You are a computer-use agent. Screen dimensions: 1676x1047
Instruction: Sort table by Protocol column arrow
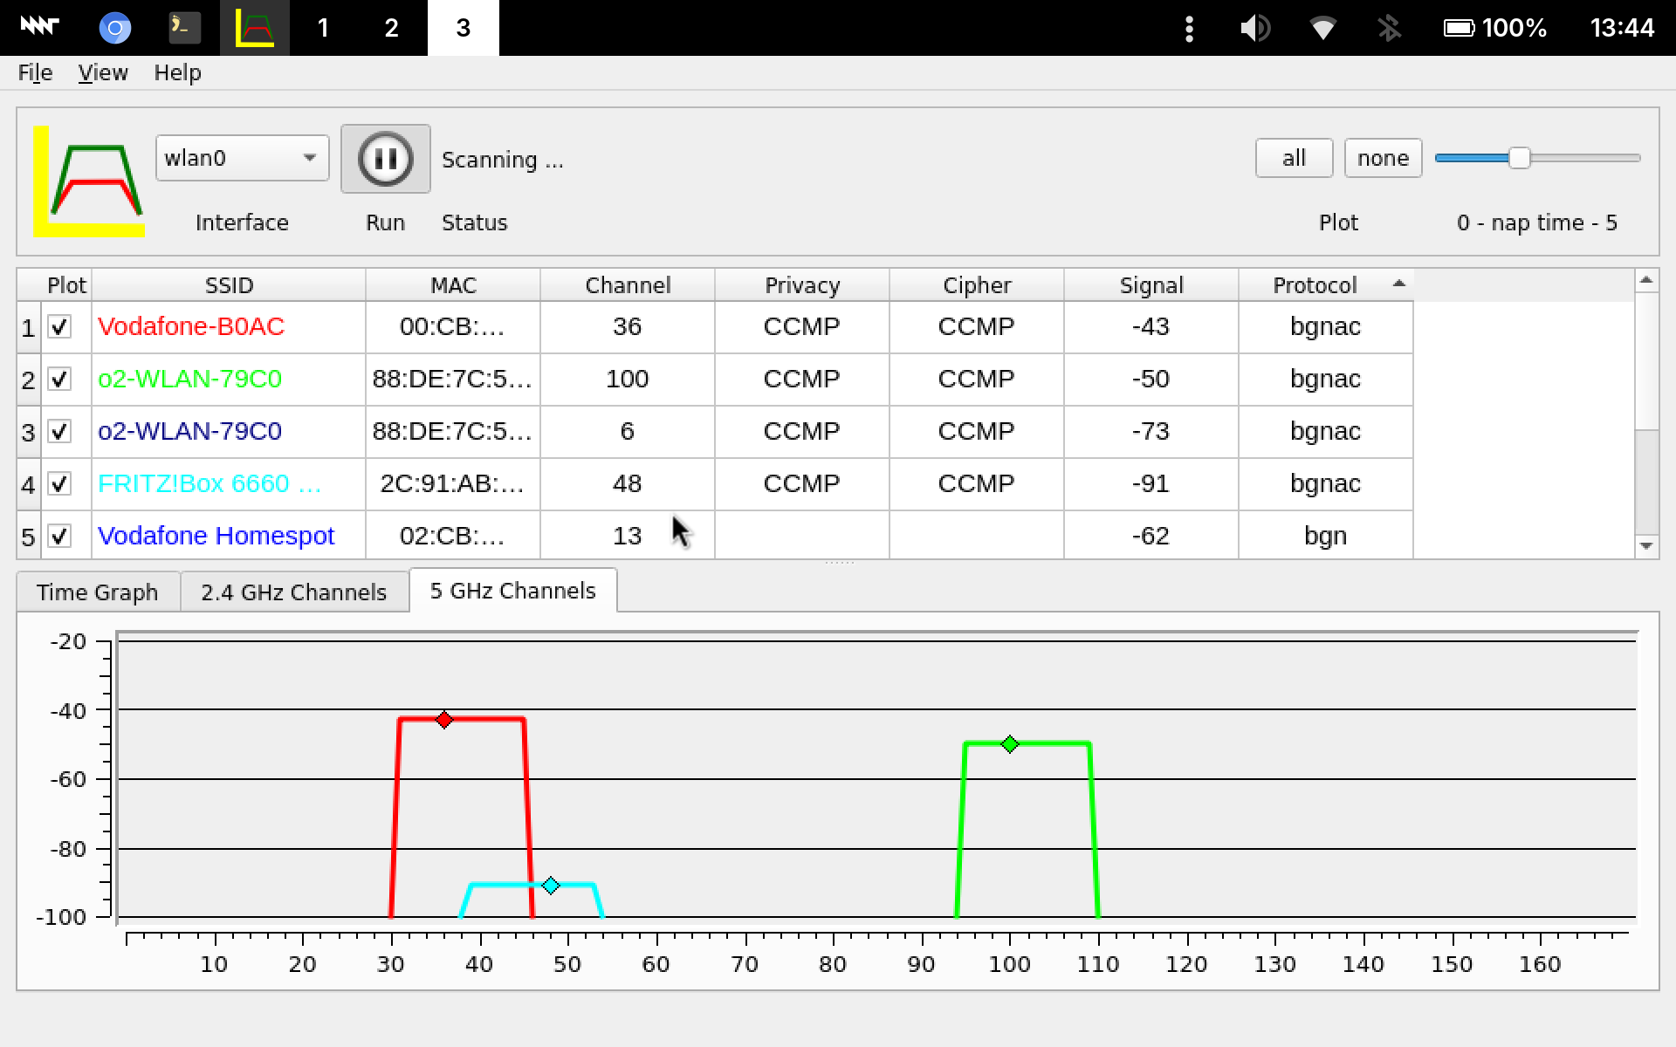coord(1398,284)
